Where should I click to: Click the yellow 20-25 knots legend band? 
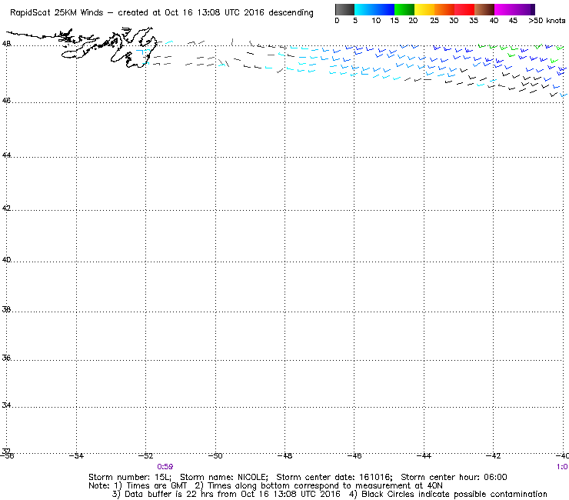click(424, 9)
